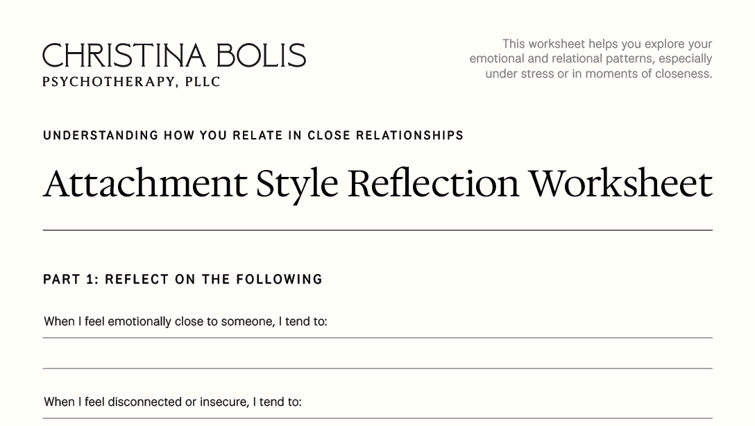Click the word 'Style' in the title
The width and height of the screenshot is (755, 426).
click(x=297, y=185)
